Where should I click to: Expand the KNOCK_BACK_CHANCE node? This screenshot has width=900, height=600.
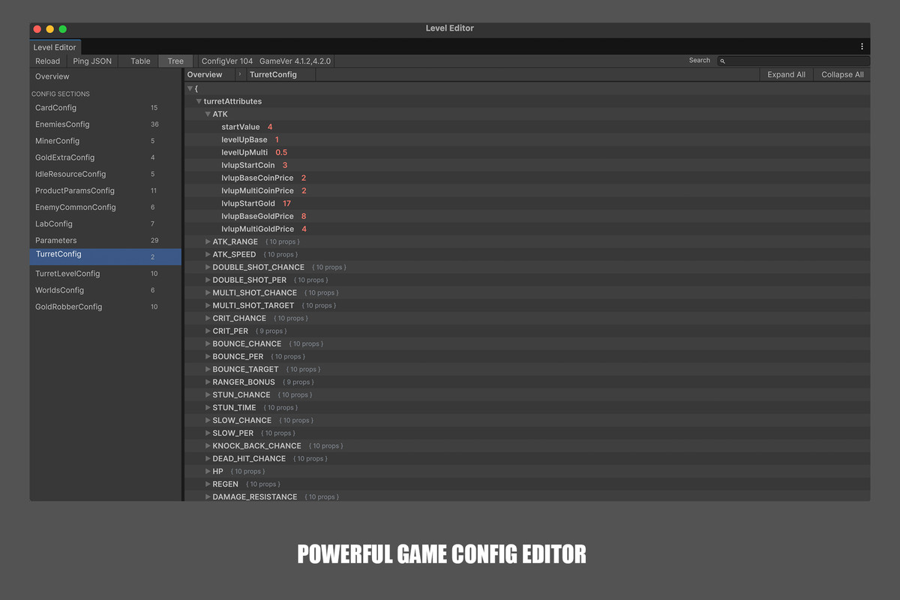208,445
